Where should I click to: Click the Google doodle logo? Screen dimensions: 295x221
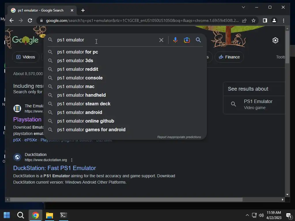tap(25, 40)
